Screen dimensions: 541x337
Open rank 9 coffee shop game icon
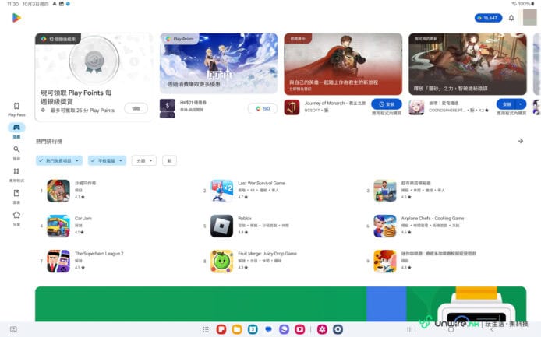click(385, 261)
